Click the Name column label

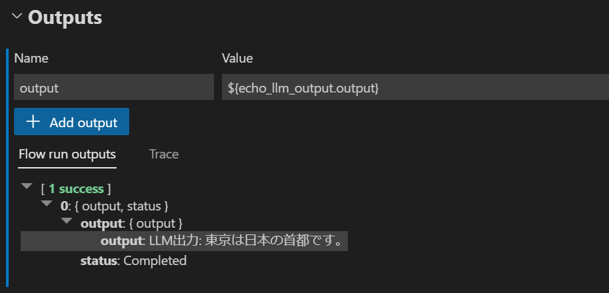point(31,58)
